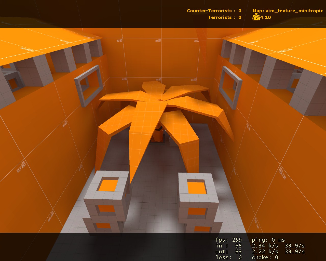
Task: Click the window frame on the right wall
Action: (x=230, y=84)
